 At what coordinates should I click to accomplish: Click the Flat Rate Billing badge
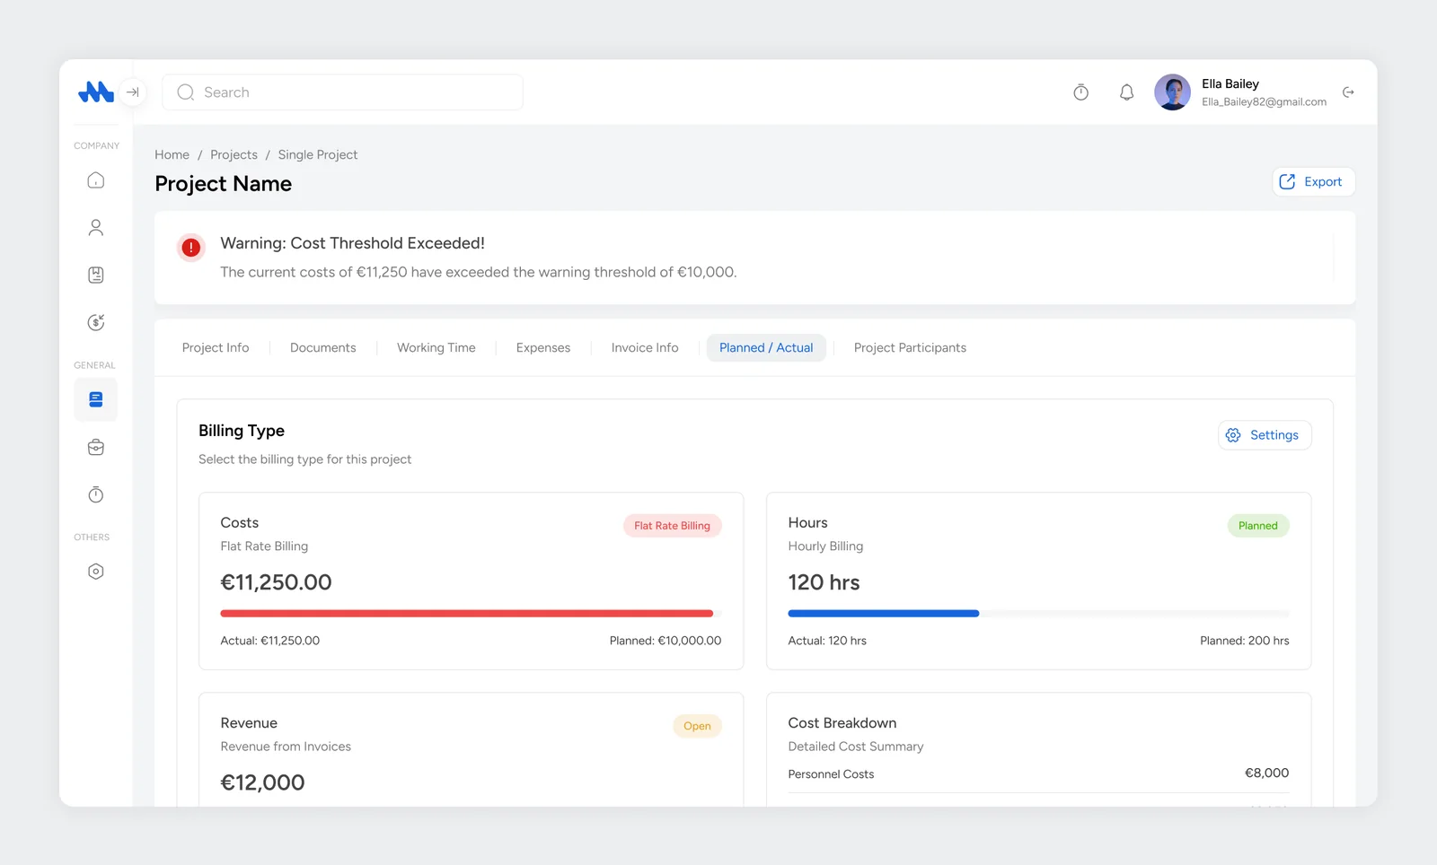672,526
